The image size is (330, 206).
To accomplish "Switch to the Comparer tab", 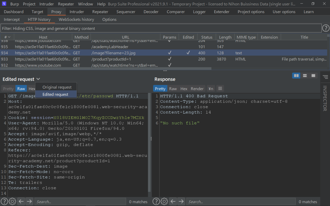I will click(x=176, y=12).
